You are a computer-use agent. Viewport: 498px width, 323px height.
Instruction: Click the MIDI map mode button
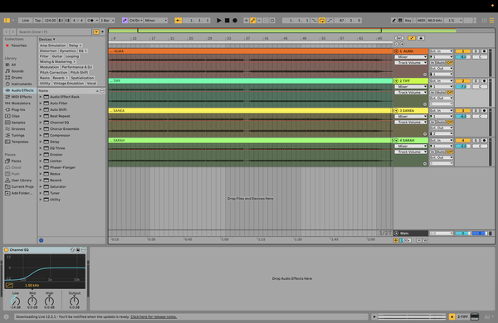pyautogui.click(x=421, y=20)
